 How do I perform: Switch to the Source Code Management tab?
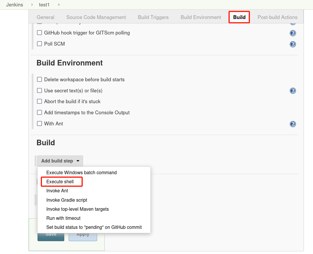[x=96, y=17]
